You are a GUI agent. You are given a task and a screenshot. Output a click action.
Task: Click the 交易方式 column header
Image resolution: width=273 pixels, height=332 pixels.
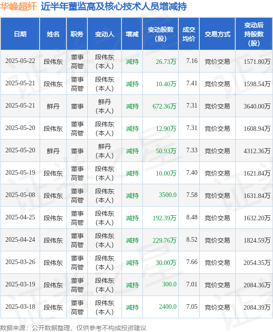217,34
